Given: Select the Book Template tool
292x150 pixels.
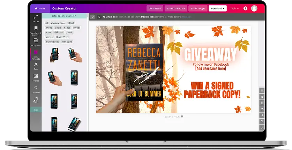Looking at the screenshot, I should [x=36, y=54].
